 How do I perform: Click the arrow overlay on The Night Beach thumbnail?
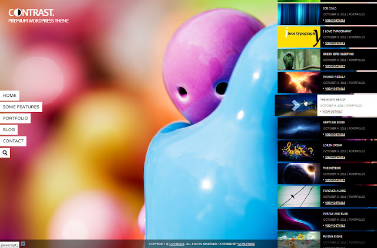click(x=296, y=106)
